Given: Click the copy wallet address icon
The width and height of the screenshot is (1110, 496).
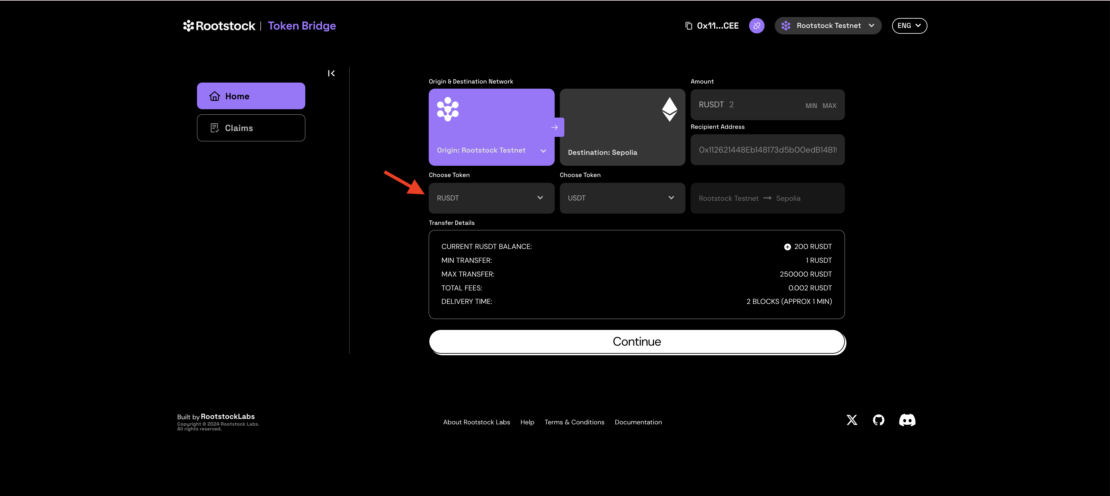Looking at the screenshot, I should (688, 26).
